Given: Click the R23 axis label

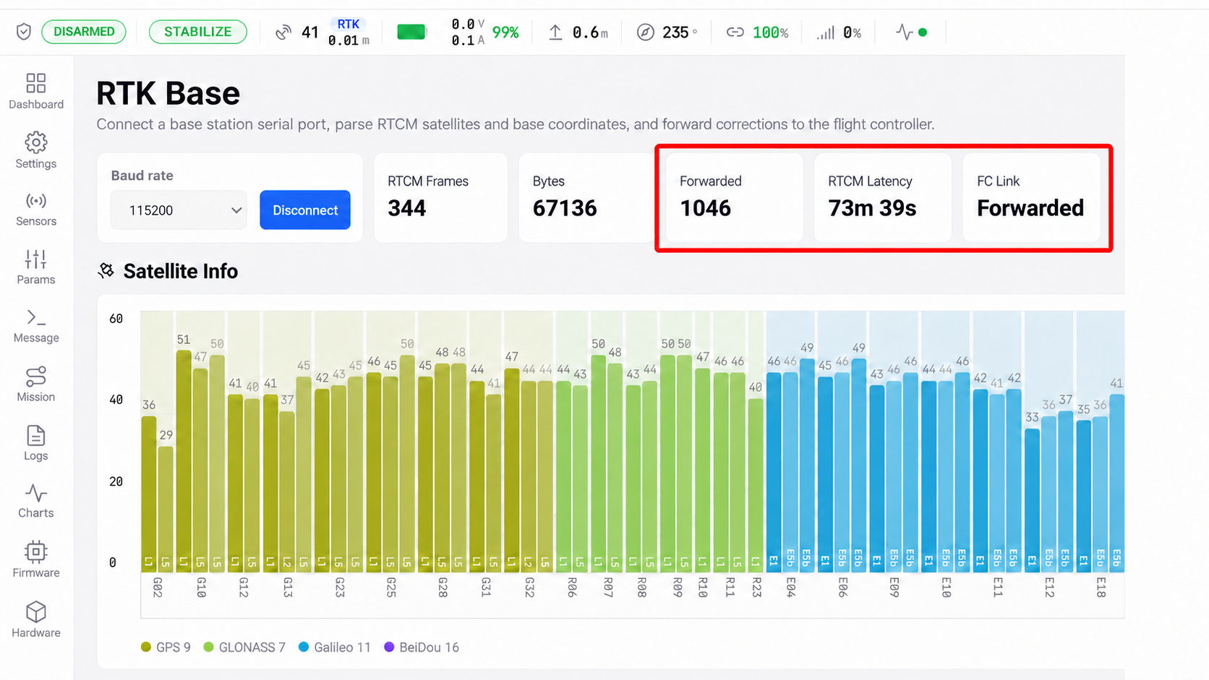Looking at the screenshot, I should (756, 587).
